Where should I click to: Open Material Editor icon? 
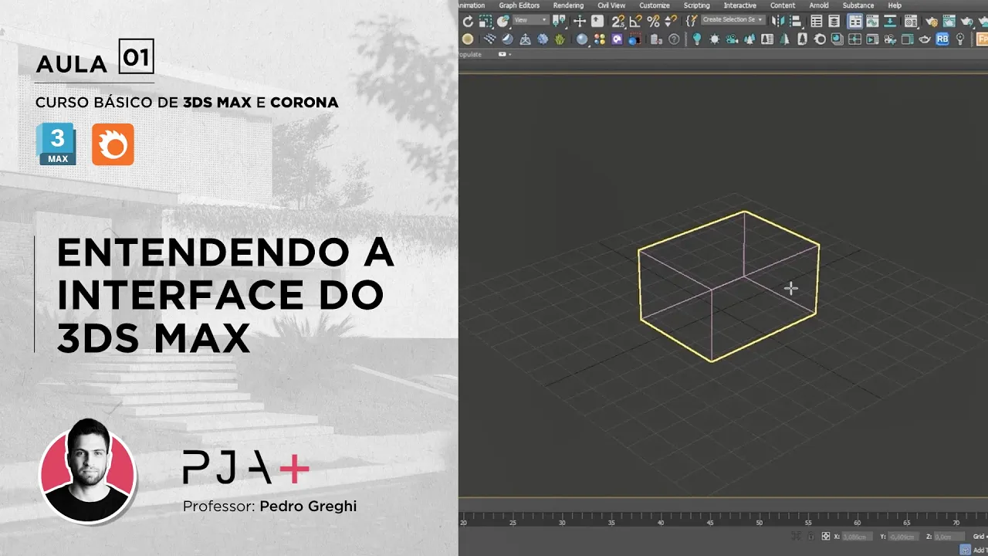click(x=910, y=21)
